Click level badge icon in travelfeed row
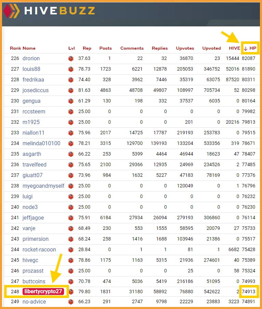262x309 pixels. pyautogui.click(x=71, y=165)
